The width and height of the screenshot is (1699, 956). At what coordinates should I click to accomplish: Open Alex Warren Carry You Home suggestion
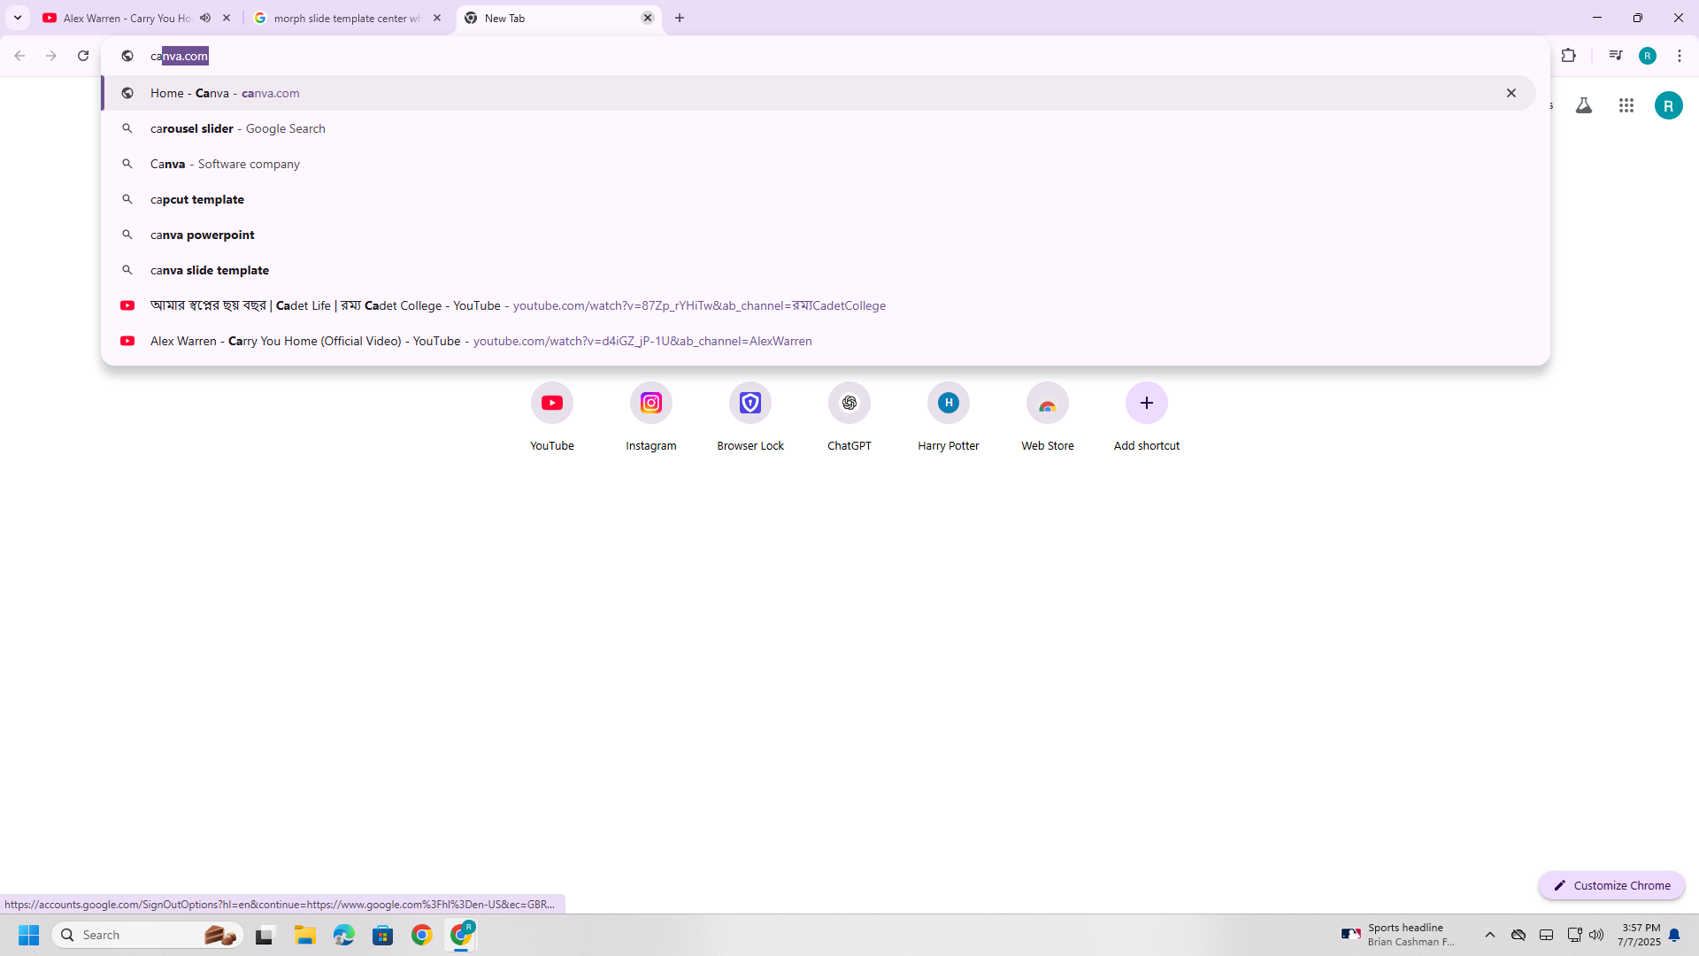(x=819, y=341)
